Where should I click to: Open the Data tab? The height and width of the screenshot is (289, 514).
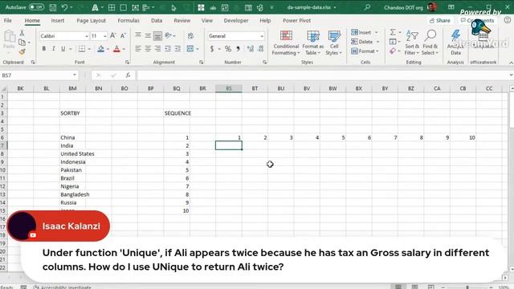pos(157,20)
